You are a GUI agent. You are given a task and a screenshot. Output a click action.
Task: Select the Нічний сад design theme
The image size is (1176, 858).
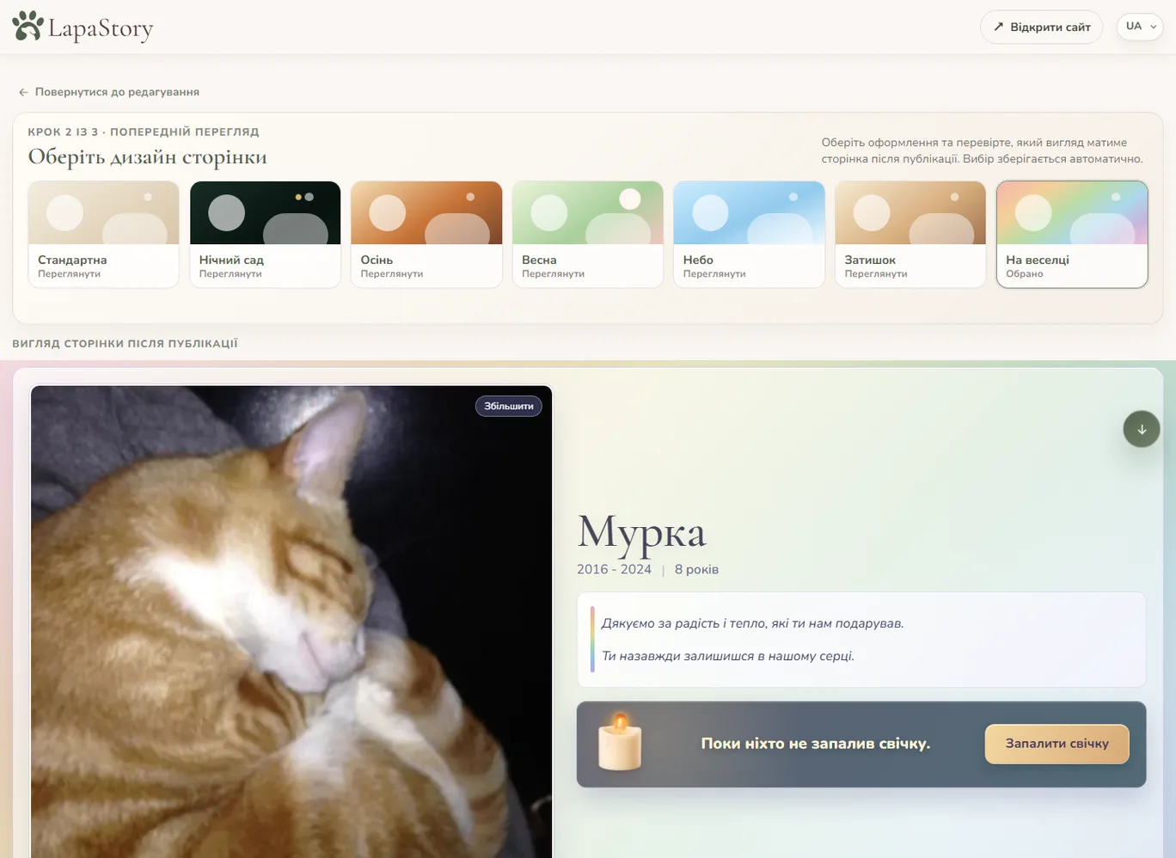(x=265, y=234)
